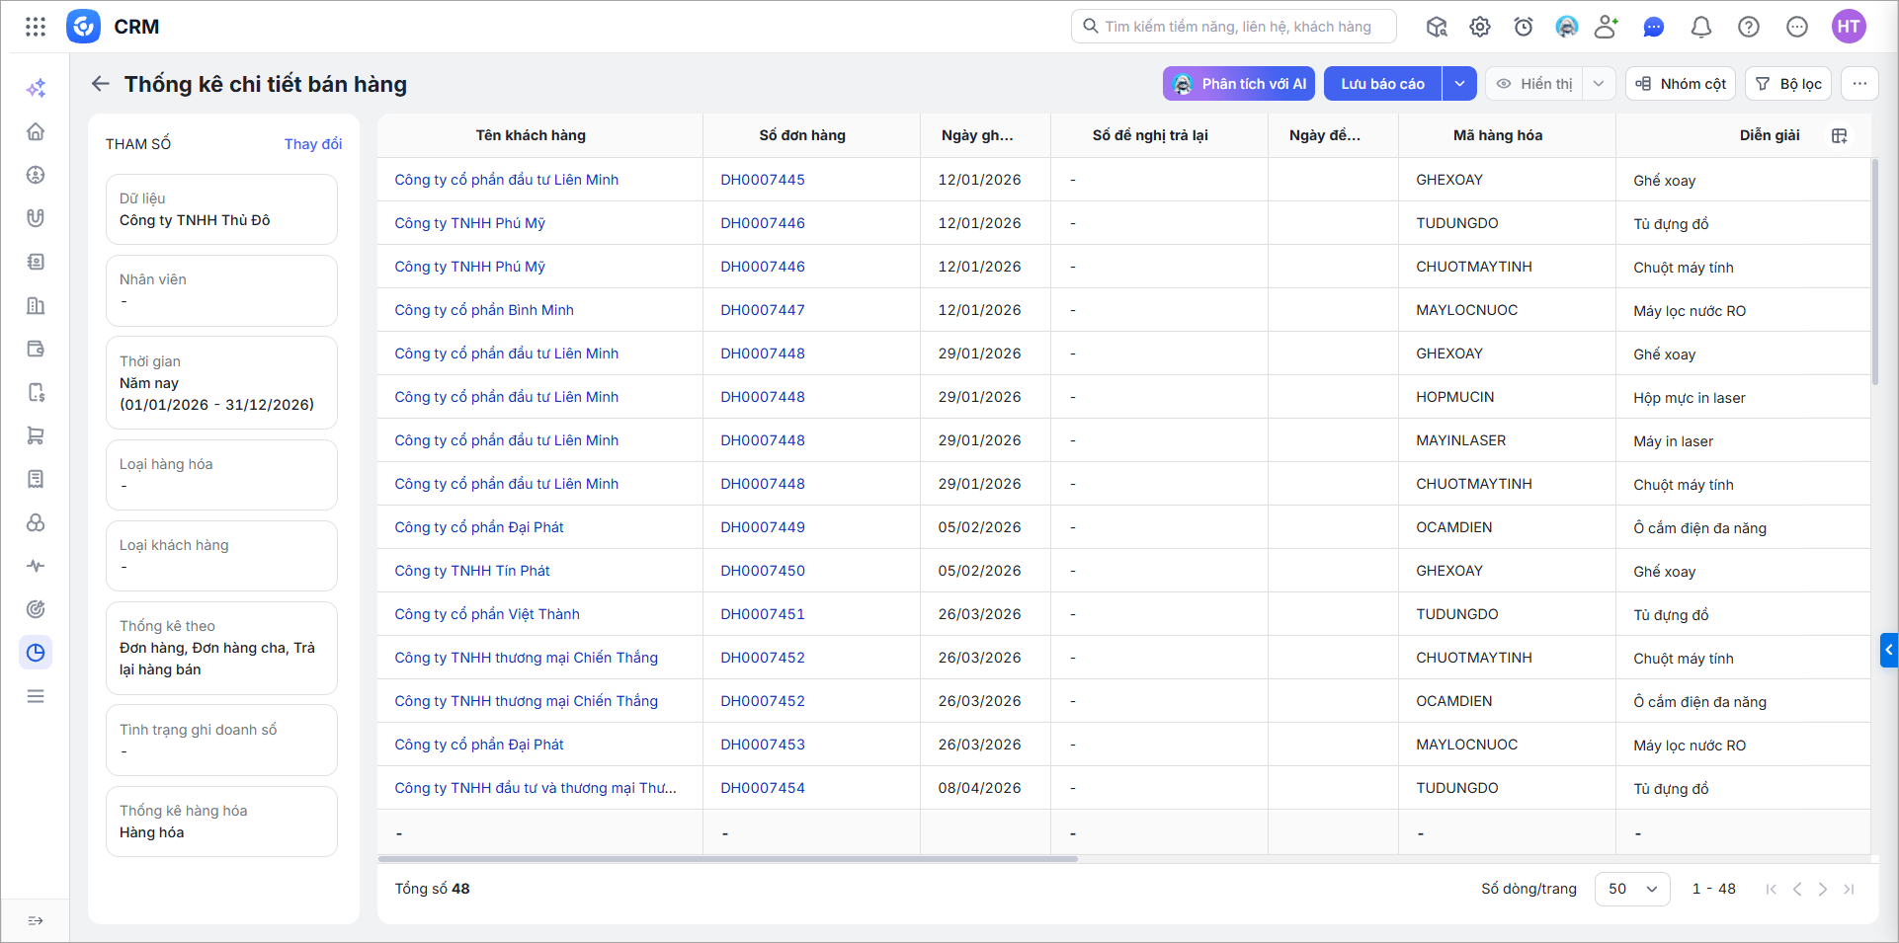Sort by the Mã hàng hóa column header
This screenshot has height=943, width=1899.
coord(1498,135)
